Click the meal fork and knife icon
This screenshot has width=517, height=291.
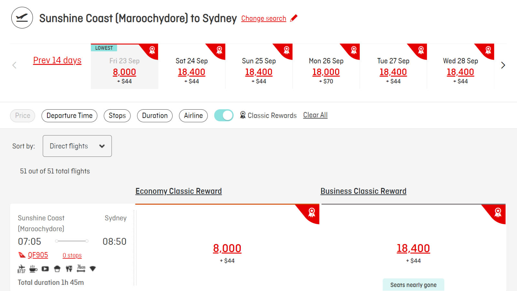(x=69, y=269)
